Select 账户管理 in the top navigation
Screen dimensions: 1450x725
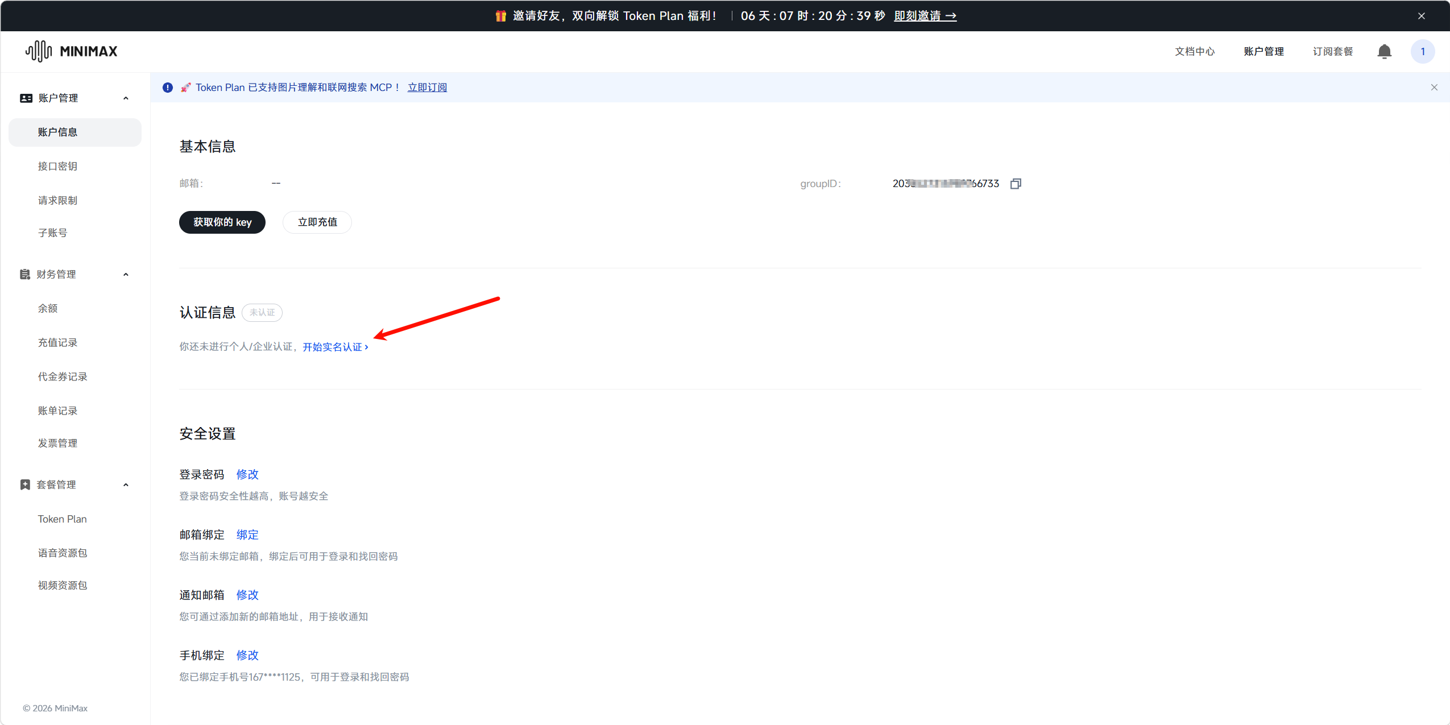point(1263,52)
